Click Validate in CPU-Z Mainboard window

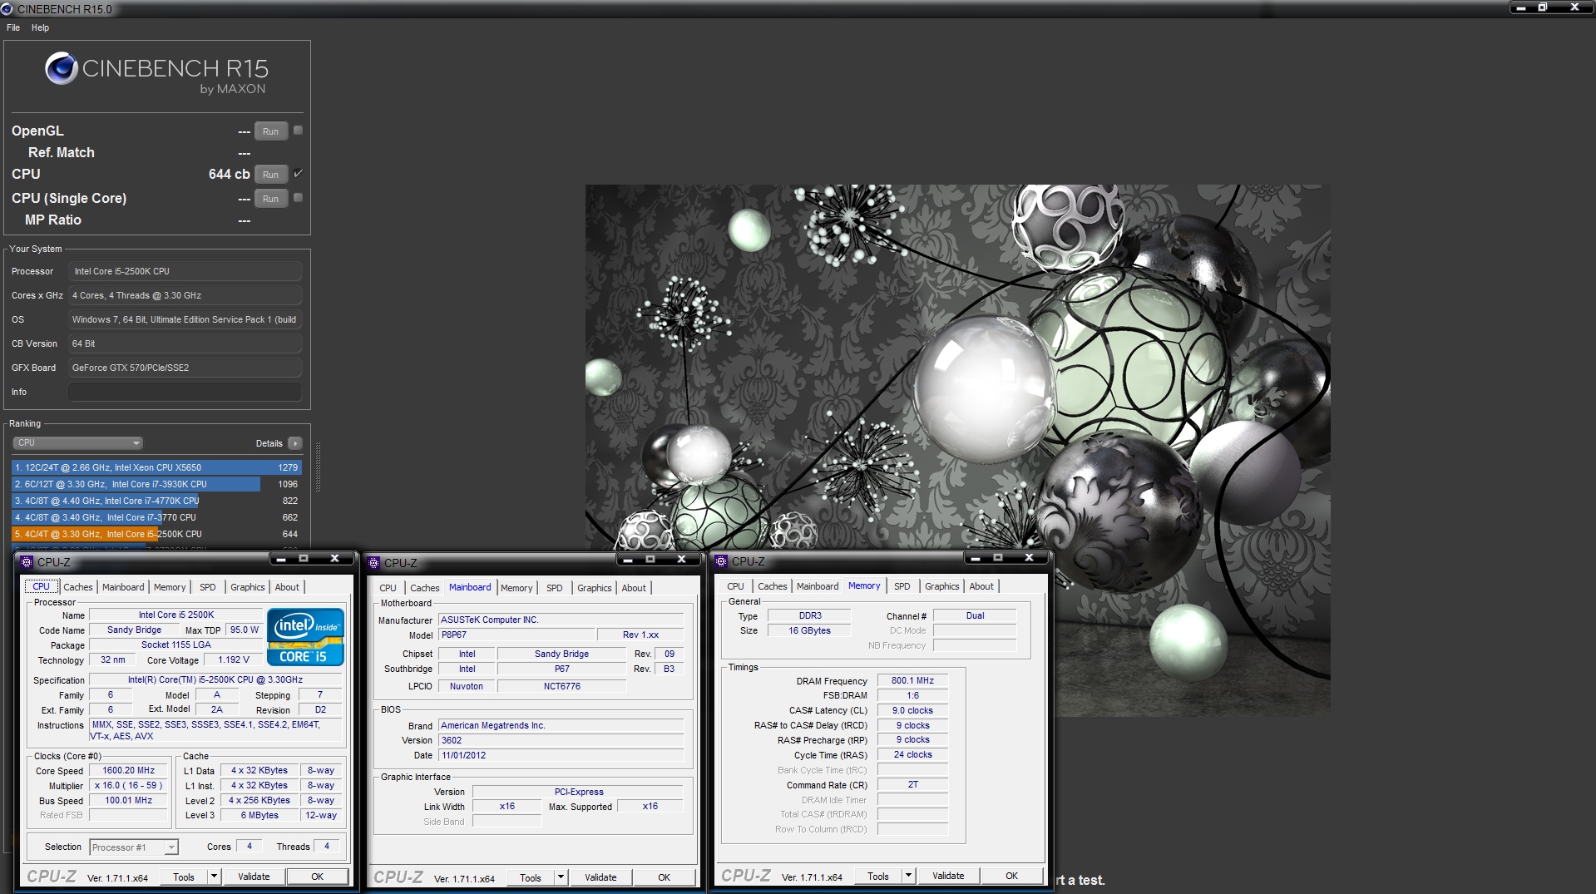pos(600,877)
